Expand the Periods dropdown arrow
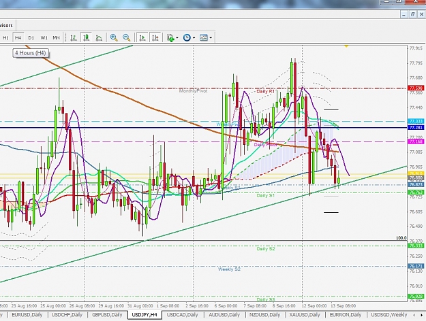 pos(194,37)
